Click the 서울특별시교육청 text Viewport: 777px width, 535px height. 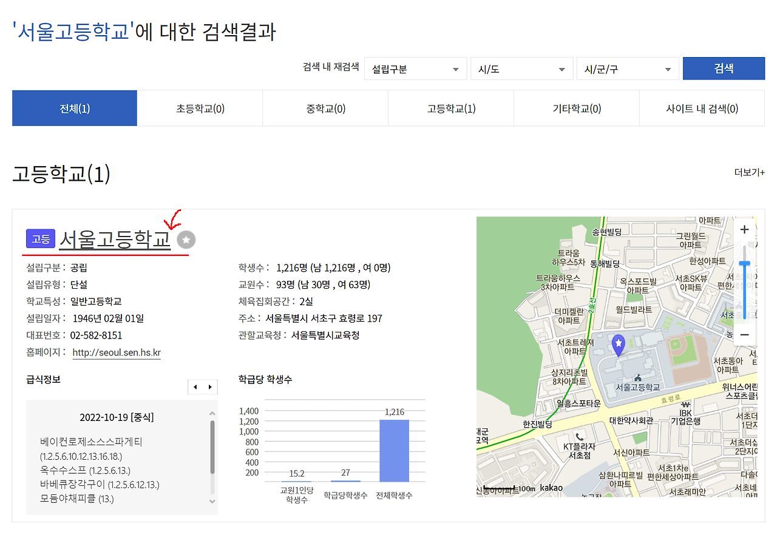(x=325, y=335)
